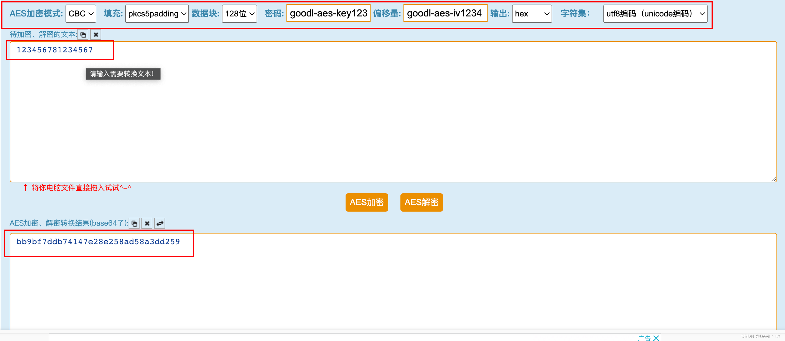This screenshot has width=785, height=341.
Task: Click the 数据块 label
Action: [x=205, y=14]
